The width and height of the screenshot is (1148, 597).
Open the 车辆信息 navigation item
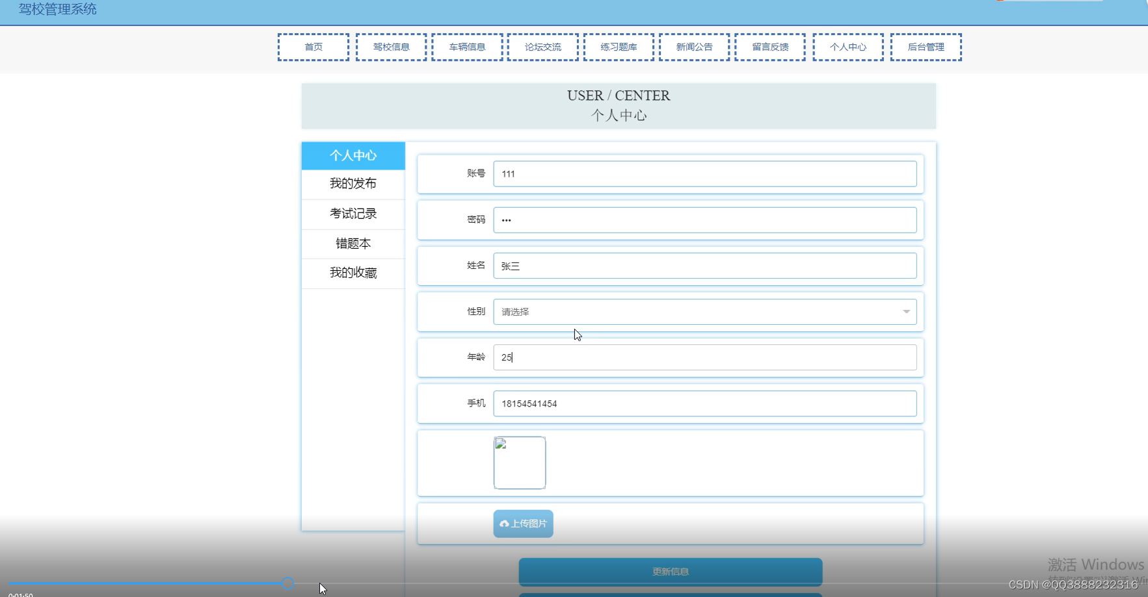(x=467, y=47)
